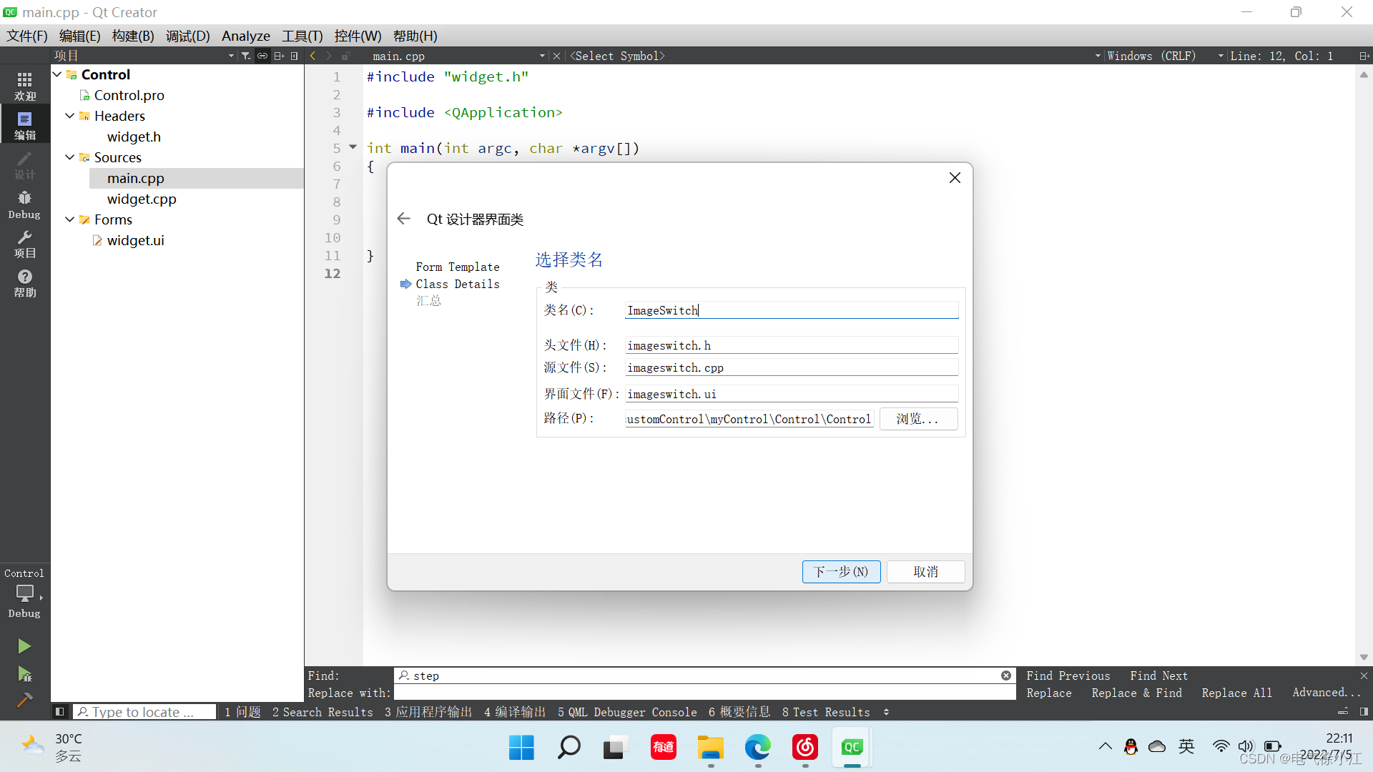Image resolution: width=1373 pixels, height=772 pixels.
Task: Toggle synchronize with editor link icon
Action: (262, 56)
